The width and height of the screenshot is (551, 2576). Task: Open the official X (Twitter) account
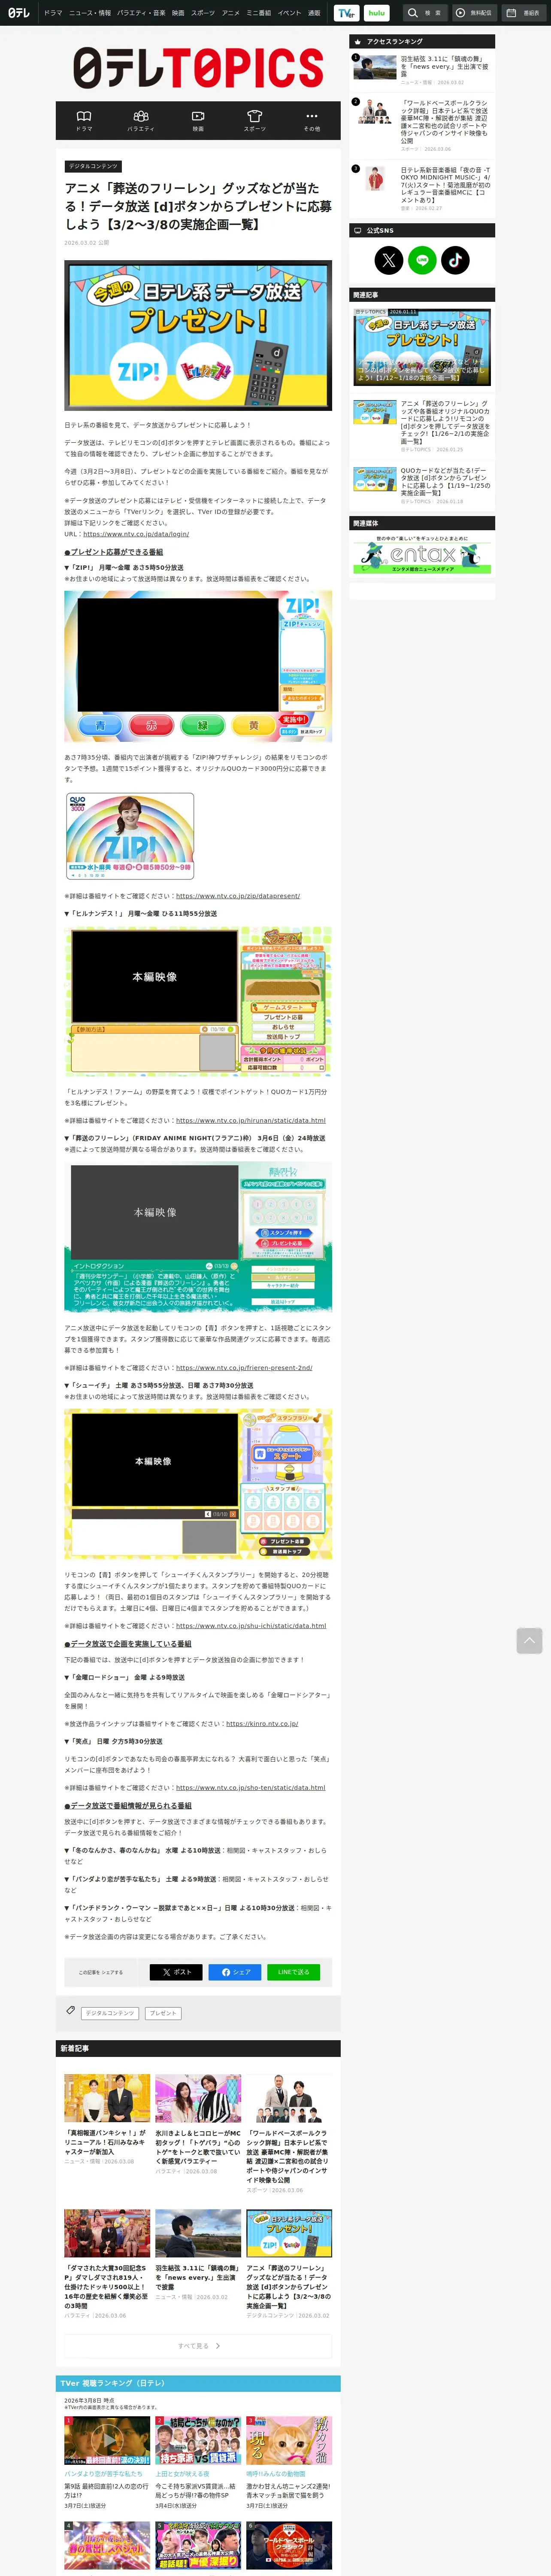[389, 260]
